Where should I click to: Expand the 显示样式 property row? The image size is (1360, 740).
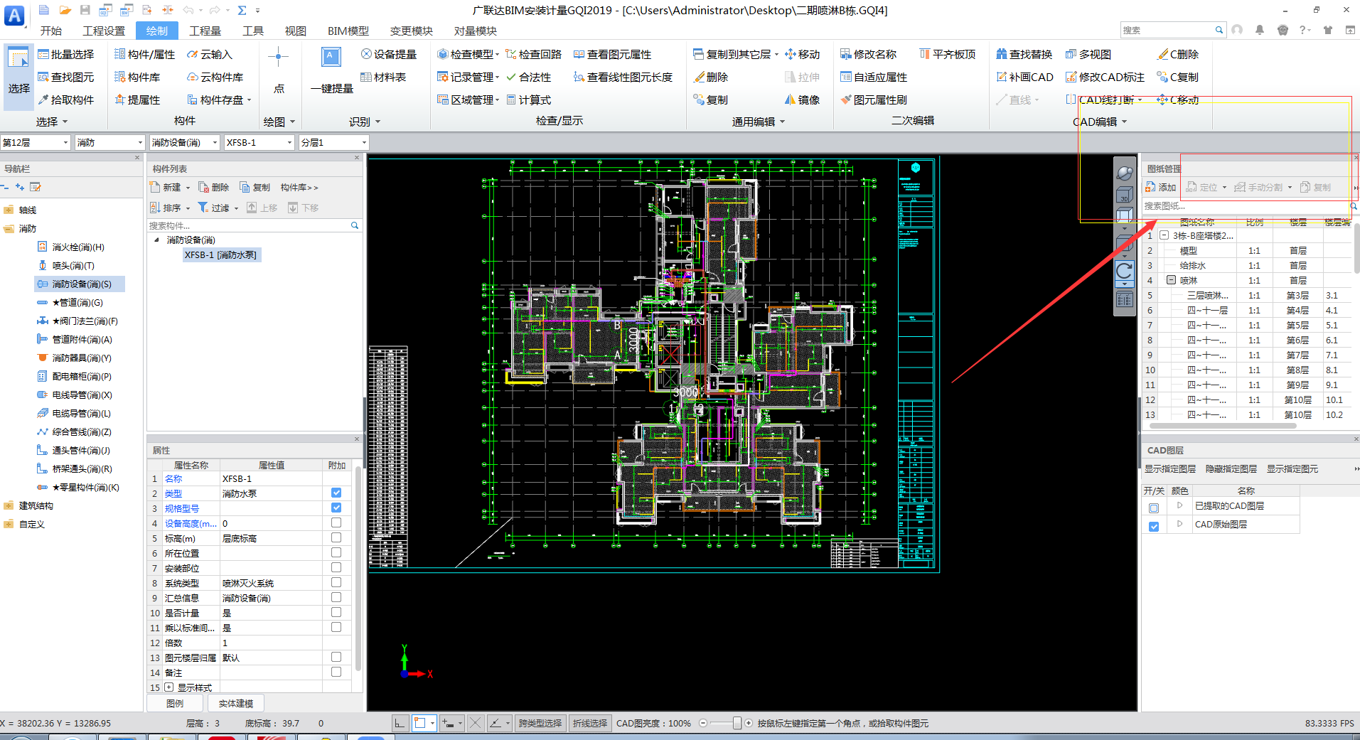click(x=169, y=687)
